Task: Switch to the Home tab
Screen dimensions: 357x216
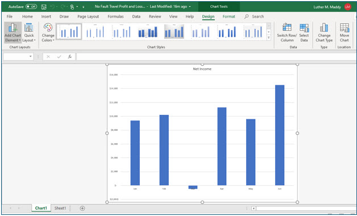Action: pos(27,16)
